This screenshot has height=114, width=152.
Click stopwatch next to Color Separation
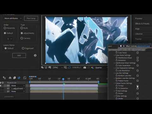point(117,66)
